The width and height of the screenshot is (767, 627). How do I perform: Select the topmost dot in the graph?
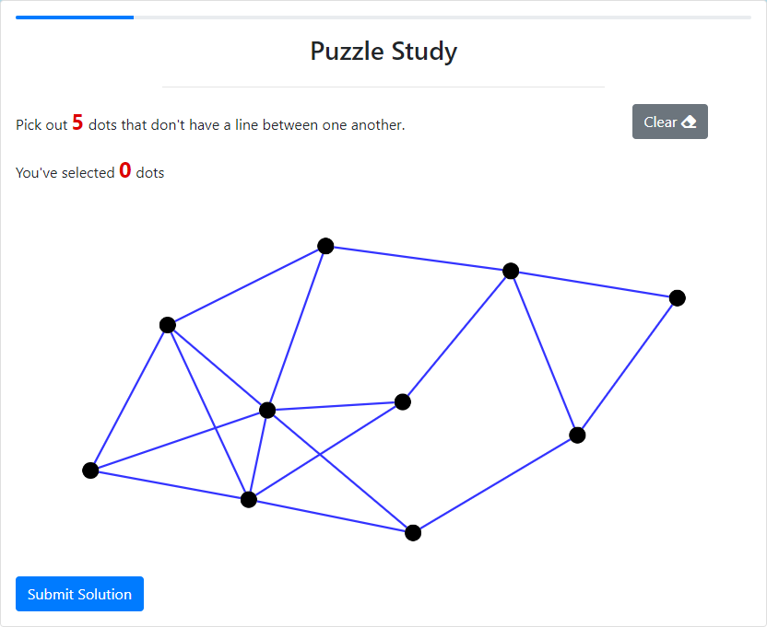(325, 246)
